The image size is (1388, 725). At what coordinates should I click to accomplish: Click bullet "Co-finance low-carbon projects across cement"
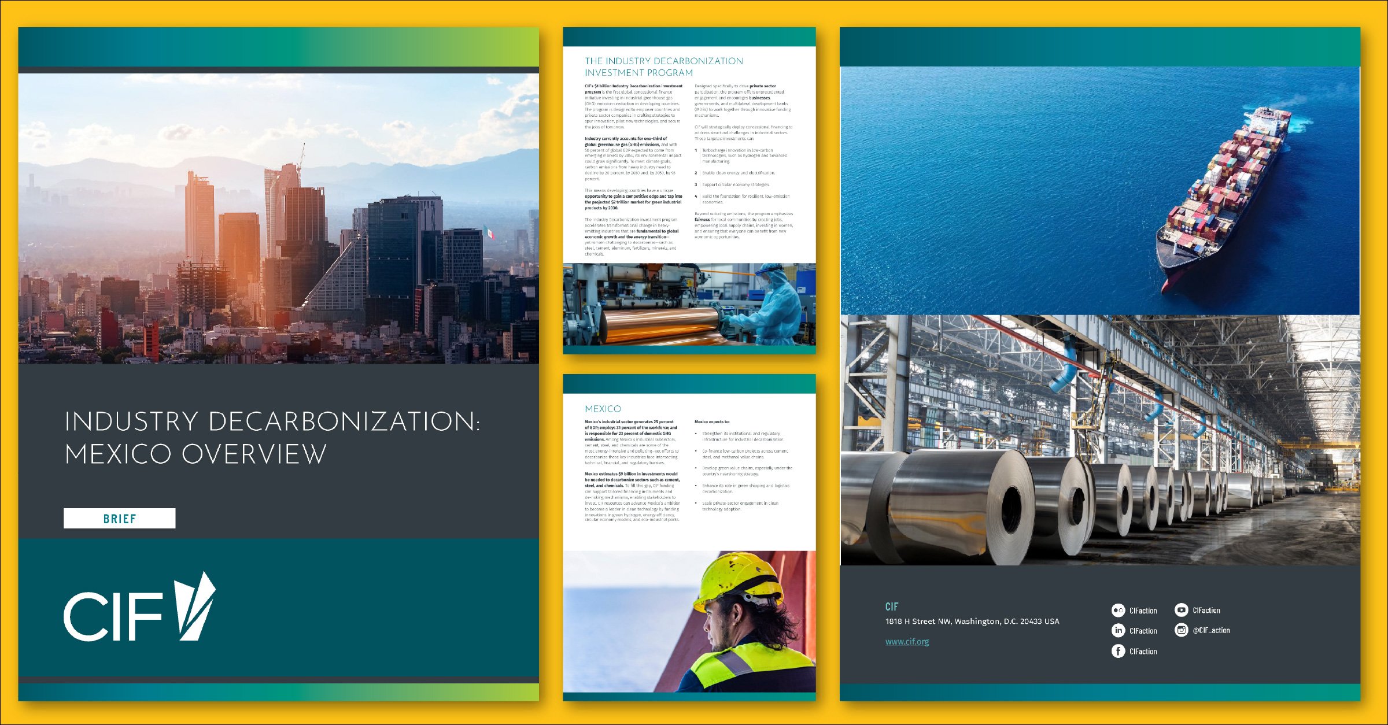[x=742, y=454]
